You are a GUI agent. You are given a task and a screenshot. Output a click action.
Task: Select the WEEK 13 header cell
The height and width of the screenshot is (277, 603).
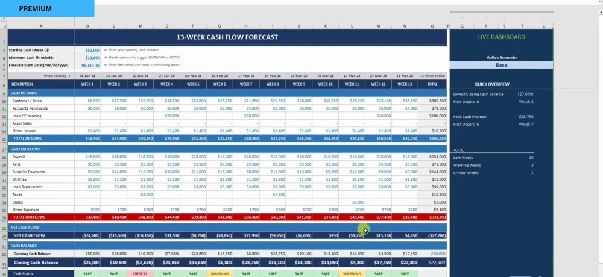(x=405, y=84)
